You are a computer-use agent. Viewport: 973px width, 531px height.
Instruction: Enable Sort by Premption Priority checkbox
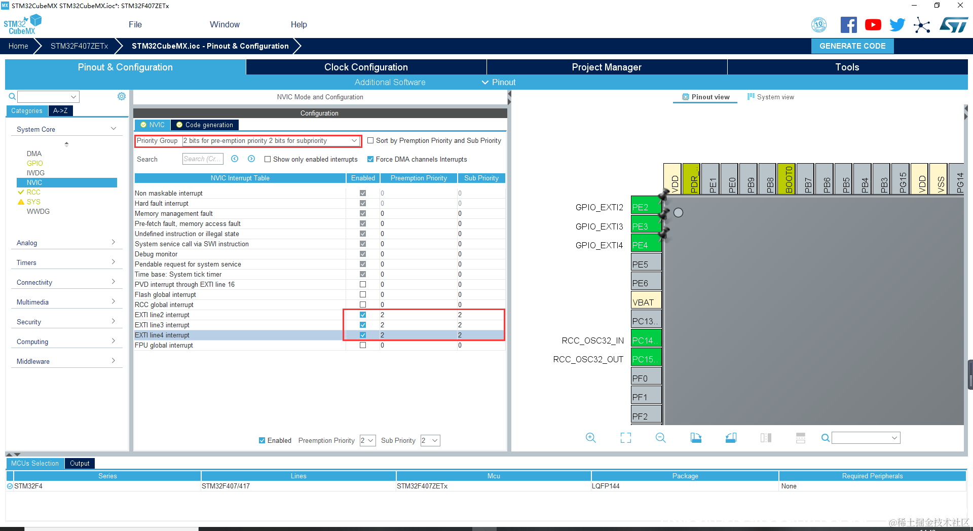click(x=370, y=140)
